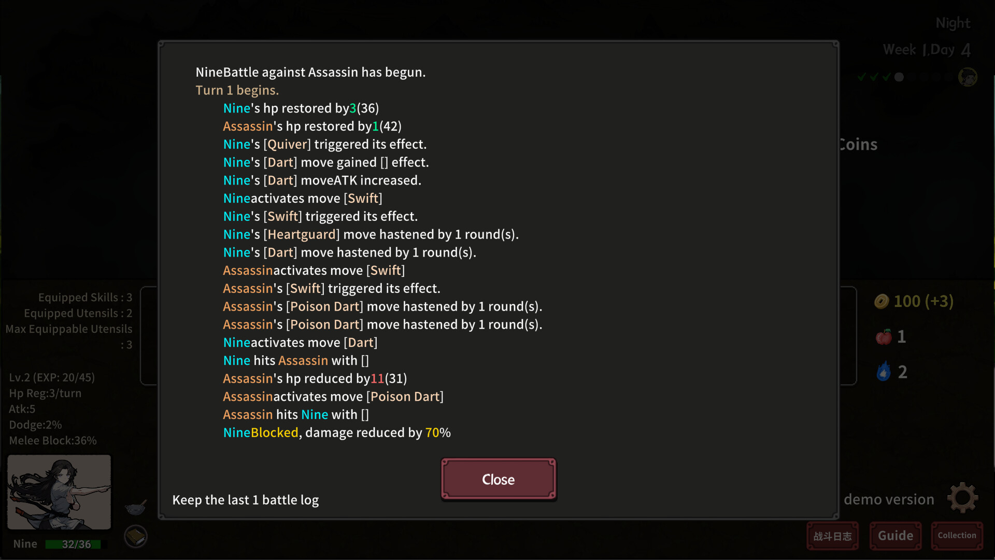The image size is (995, 560).
Task: Click the gold coin currency icon
Action: [x=882, y=301]
